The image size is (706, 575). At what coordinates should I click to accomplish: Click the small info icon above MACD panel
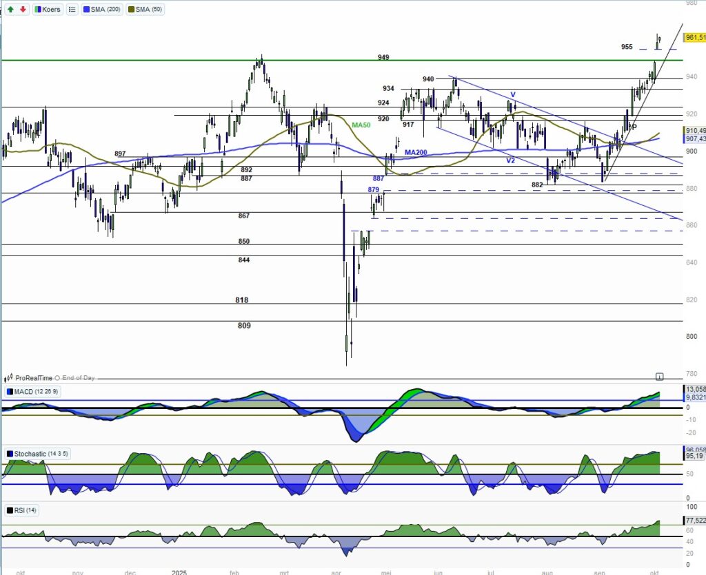pos(659,376)
